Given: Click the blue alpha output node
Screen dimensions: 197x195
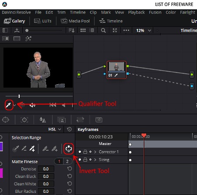Looking at the screenshot, I should tap(192, 86).
